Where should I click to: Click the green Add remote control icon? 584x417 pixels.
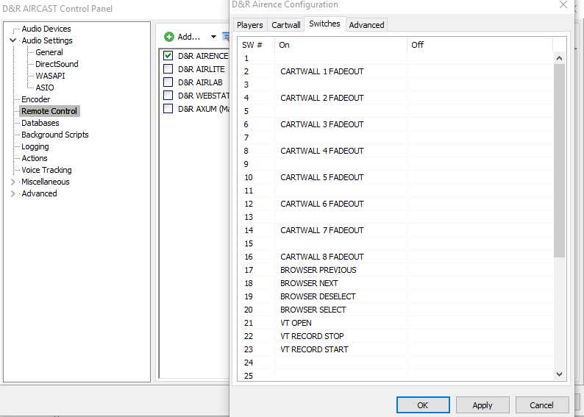169,37
